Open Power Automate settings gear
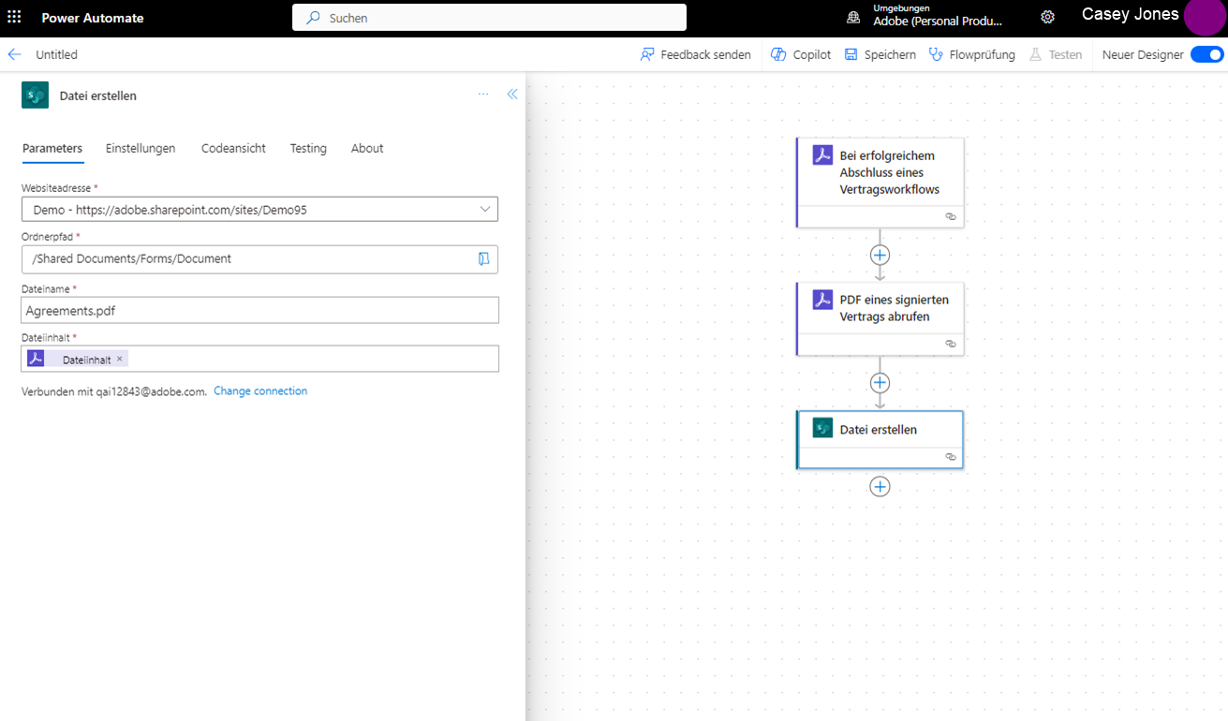This screenshot has height=721, width=1228. pos(1047,17)
